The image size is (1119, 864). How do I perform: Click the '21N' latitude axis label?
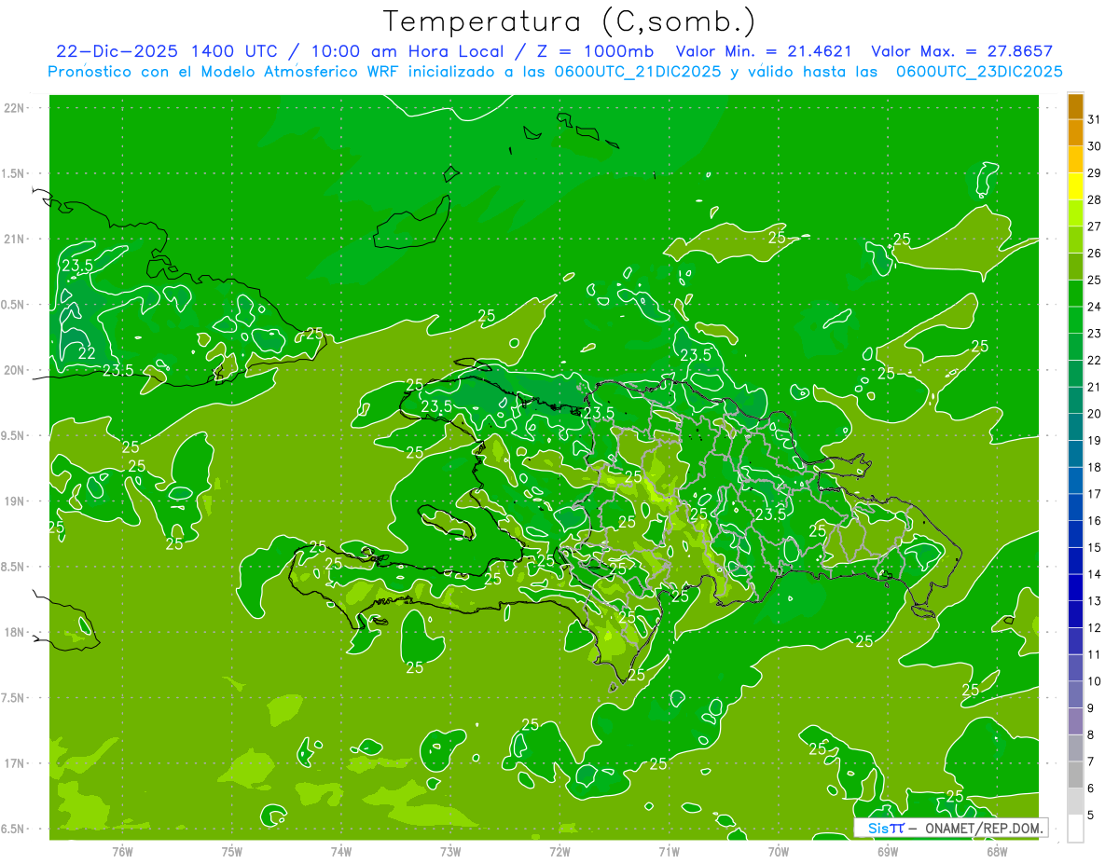pos(15,239)
